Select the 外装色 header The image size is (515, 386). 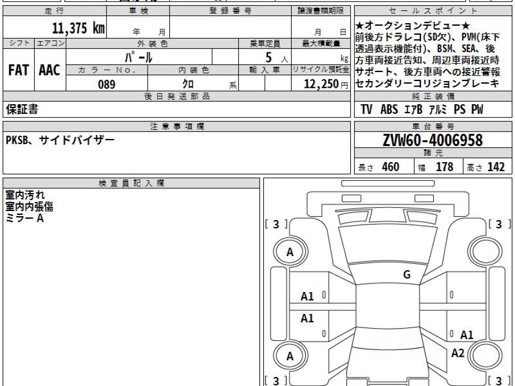point(152,43)
